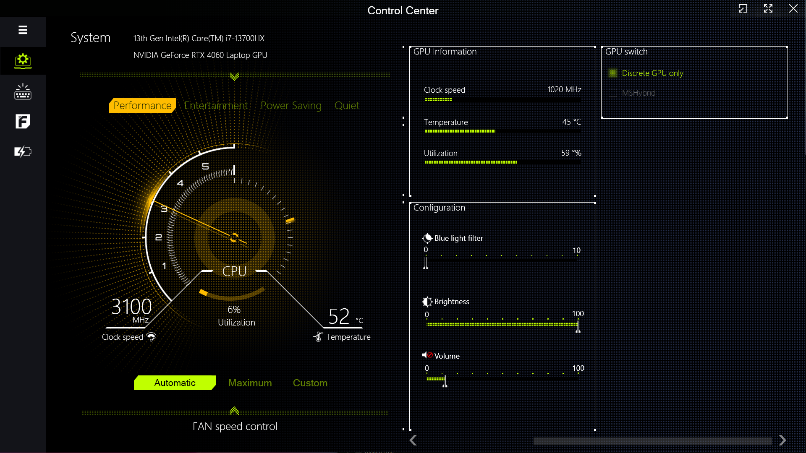Enable Discrete GPU only checkbox
This screenshot has width=806, height=453.
coord(613,73)
